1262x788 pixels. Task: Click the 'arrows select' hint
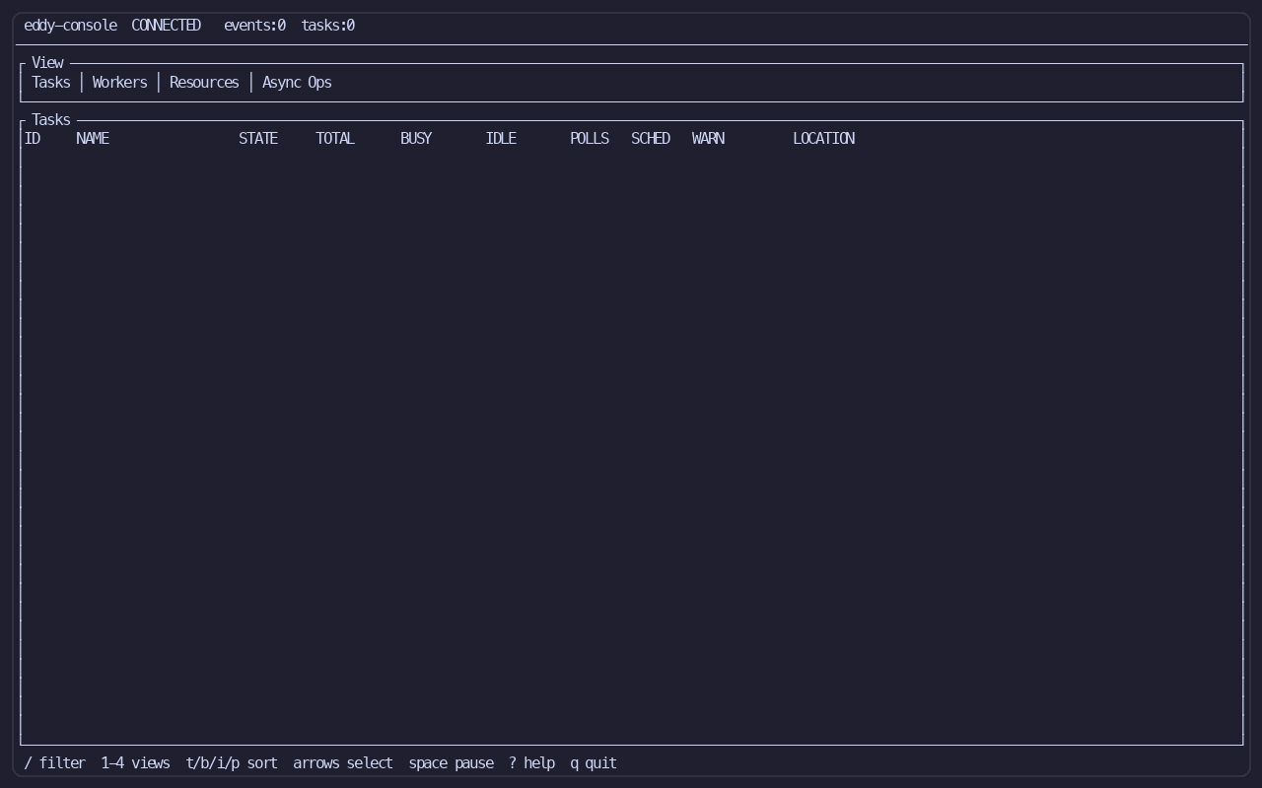click(343, 763)
